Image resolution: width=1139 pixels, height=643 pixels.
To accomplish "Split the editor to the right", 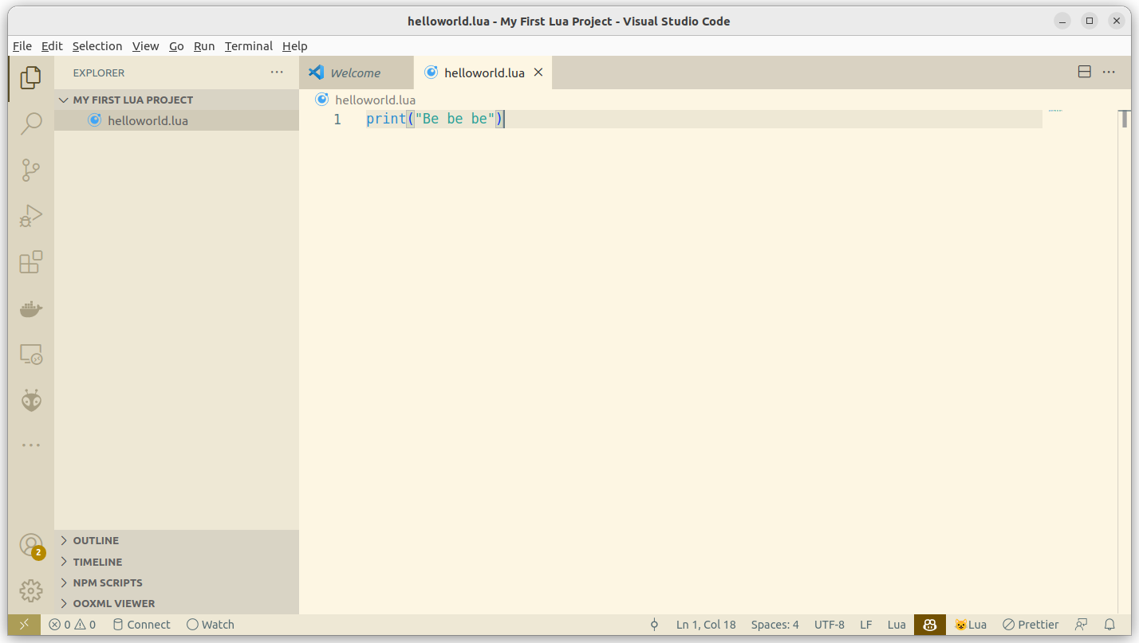I will (x=1084, y=73).
